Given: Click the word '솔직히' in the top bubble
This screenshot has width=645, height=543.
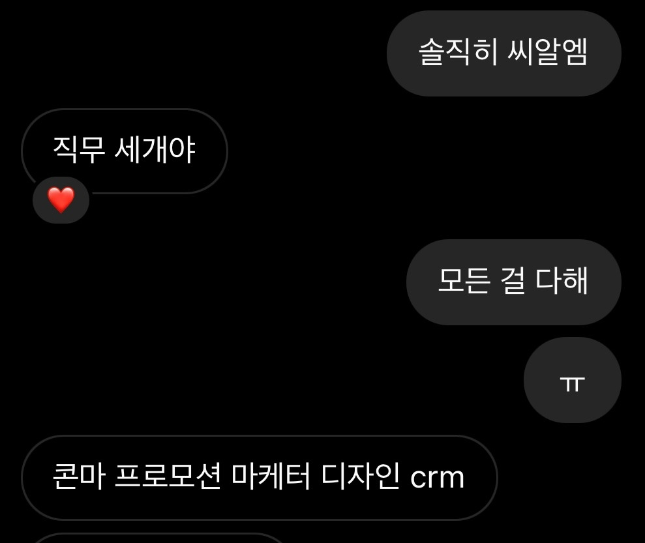Looking at the screenshot, I should tap(458, 51).
